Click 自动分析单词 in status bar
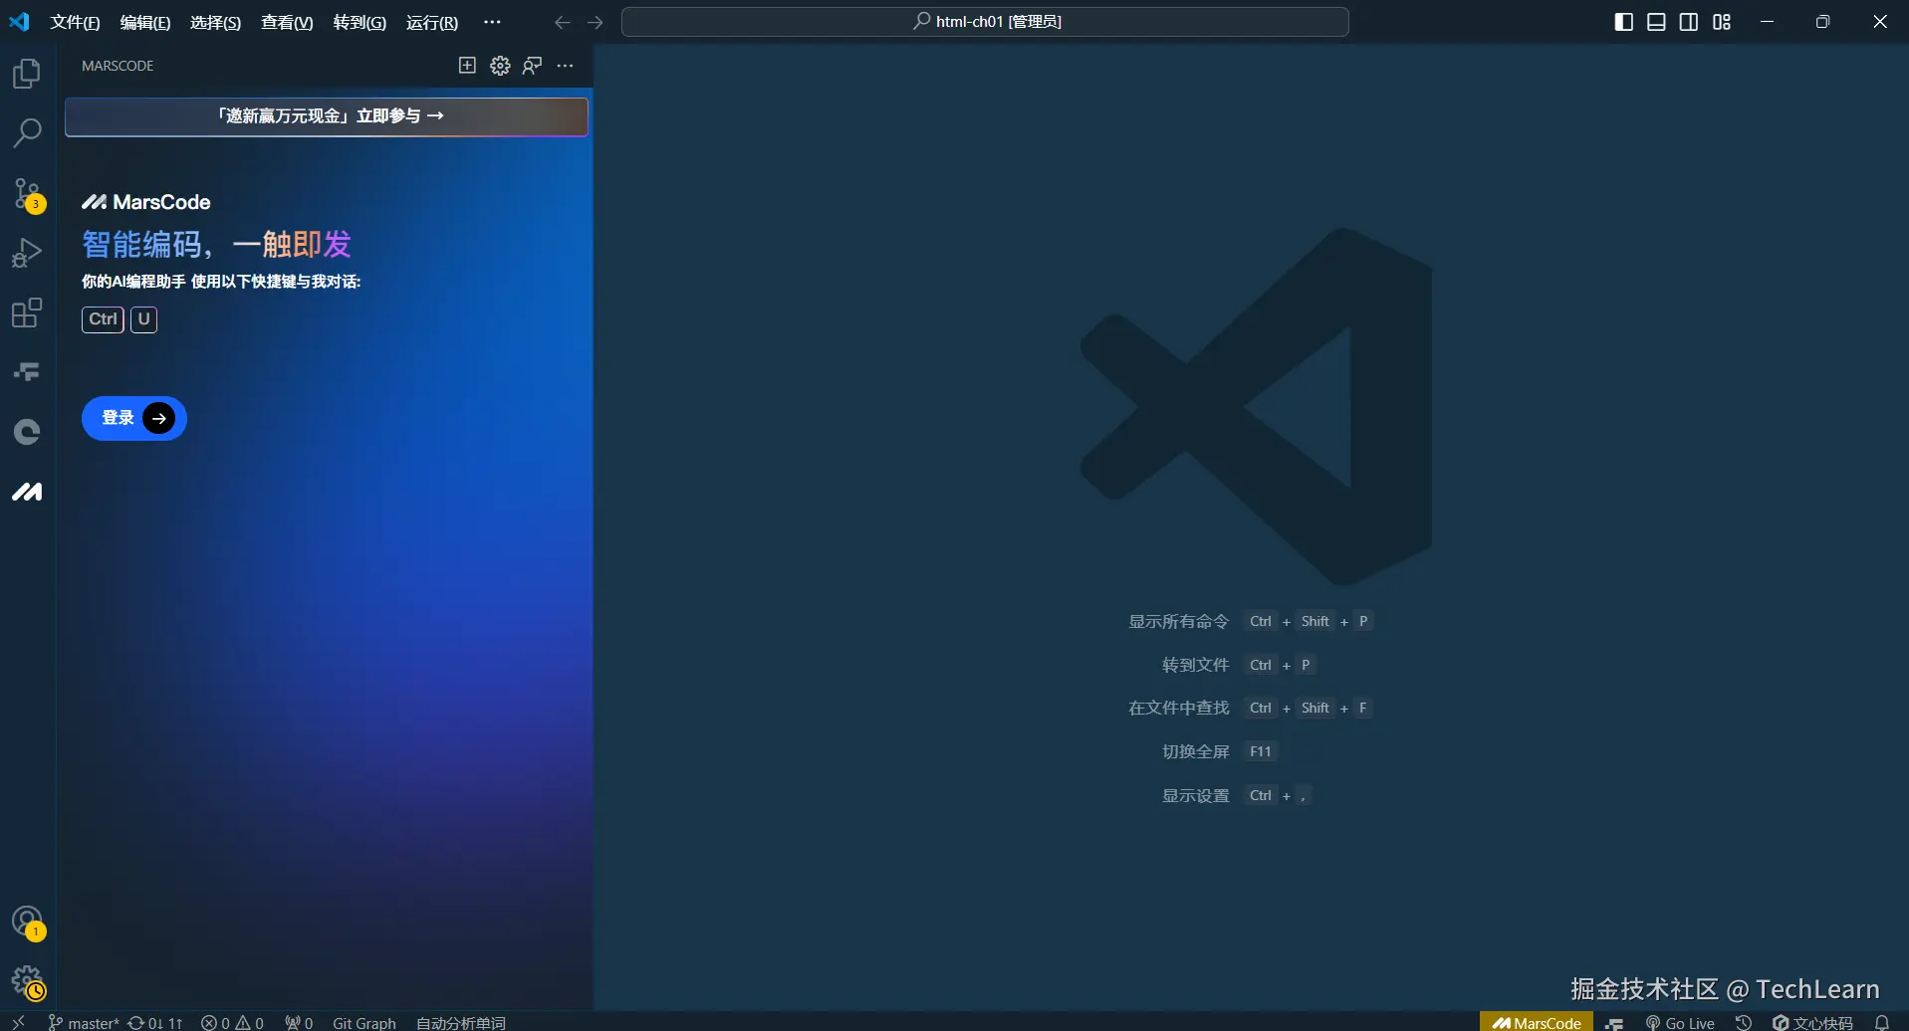This screenshot has height=1031, width=1909. [461, 1022]
